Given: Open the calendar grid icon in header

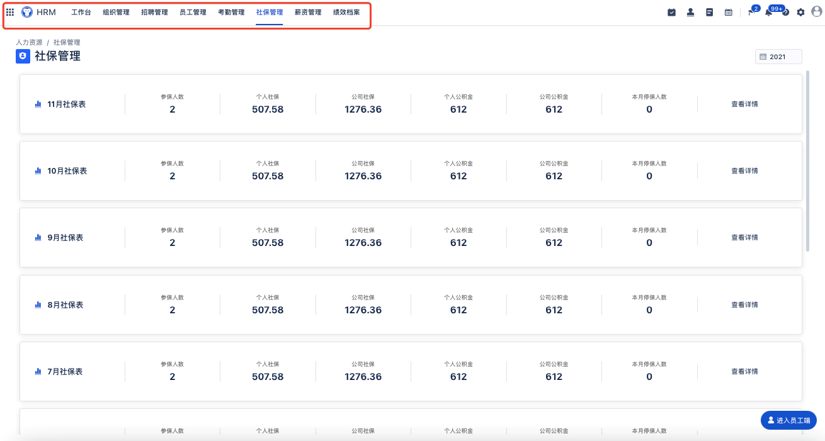Looking at the screenshot, I should click(728, 12).
